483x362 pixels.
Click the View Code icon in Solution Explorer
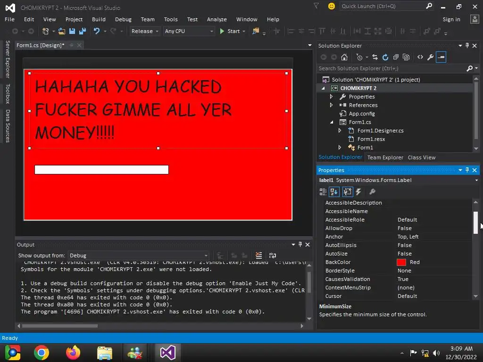(420, 57)
